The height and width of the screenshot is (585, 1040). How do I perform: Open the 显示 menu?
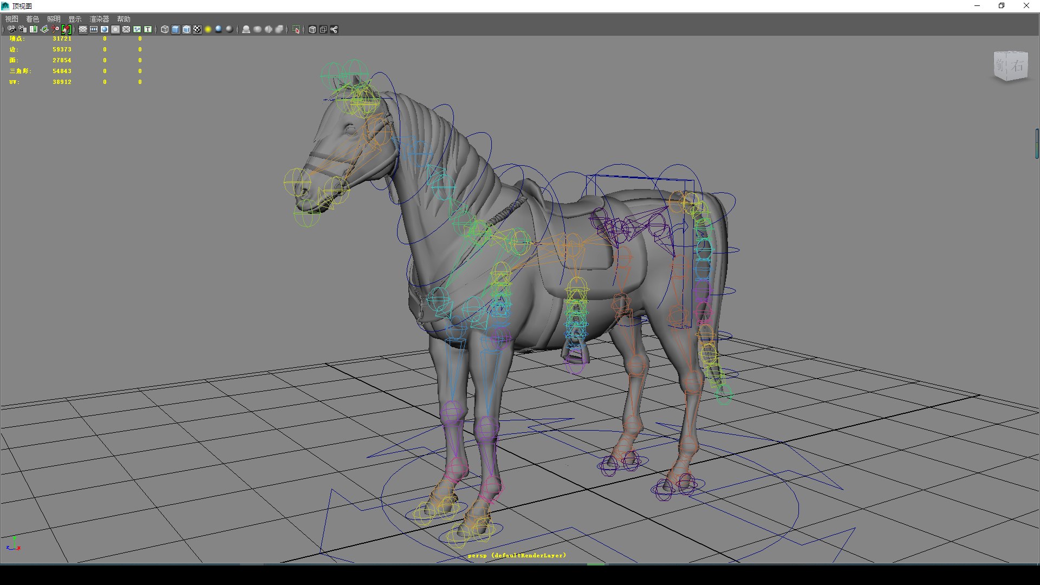tap(75, 19)
